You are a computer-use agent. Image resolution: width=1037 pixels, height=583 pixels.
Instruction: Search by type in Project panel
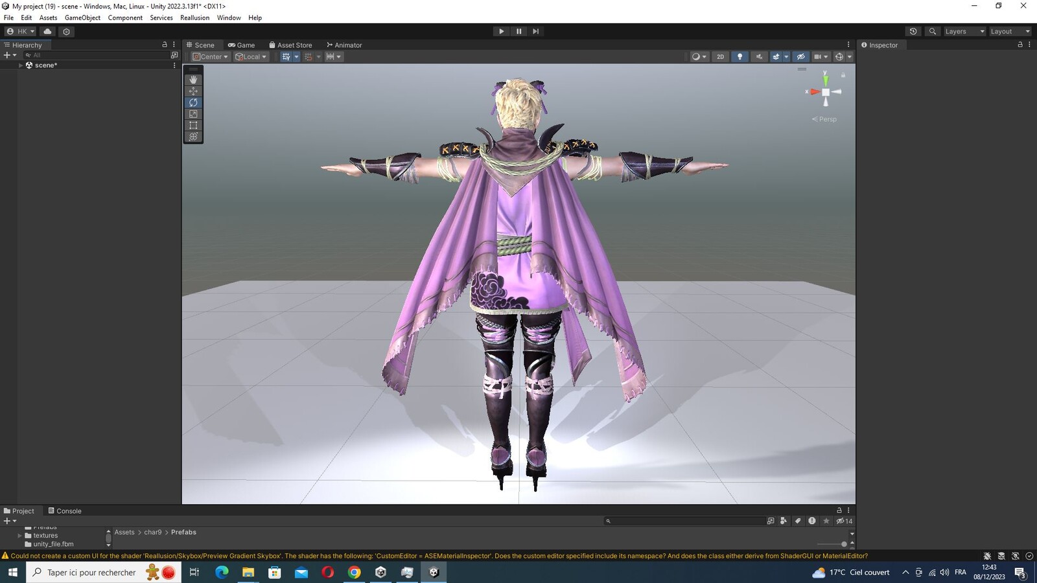(784, 521)
